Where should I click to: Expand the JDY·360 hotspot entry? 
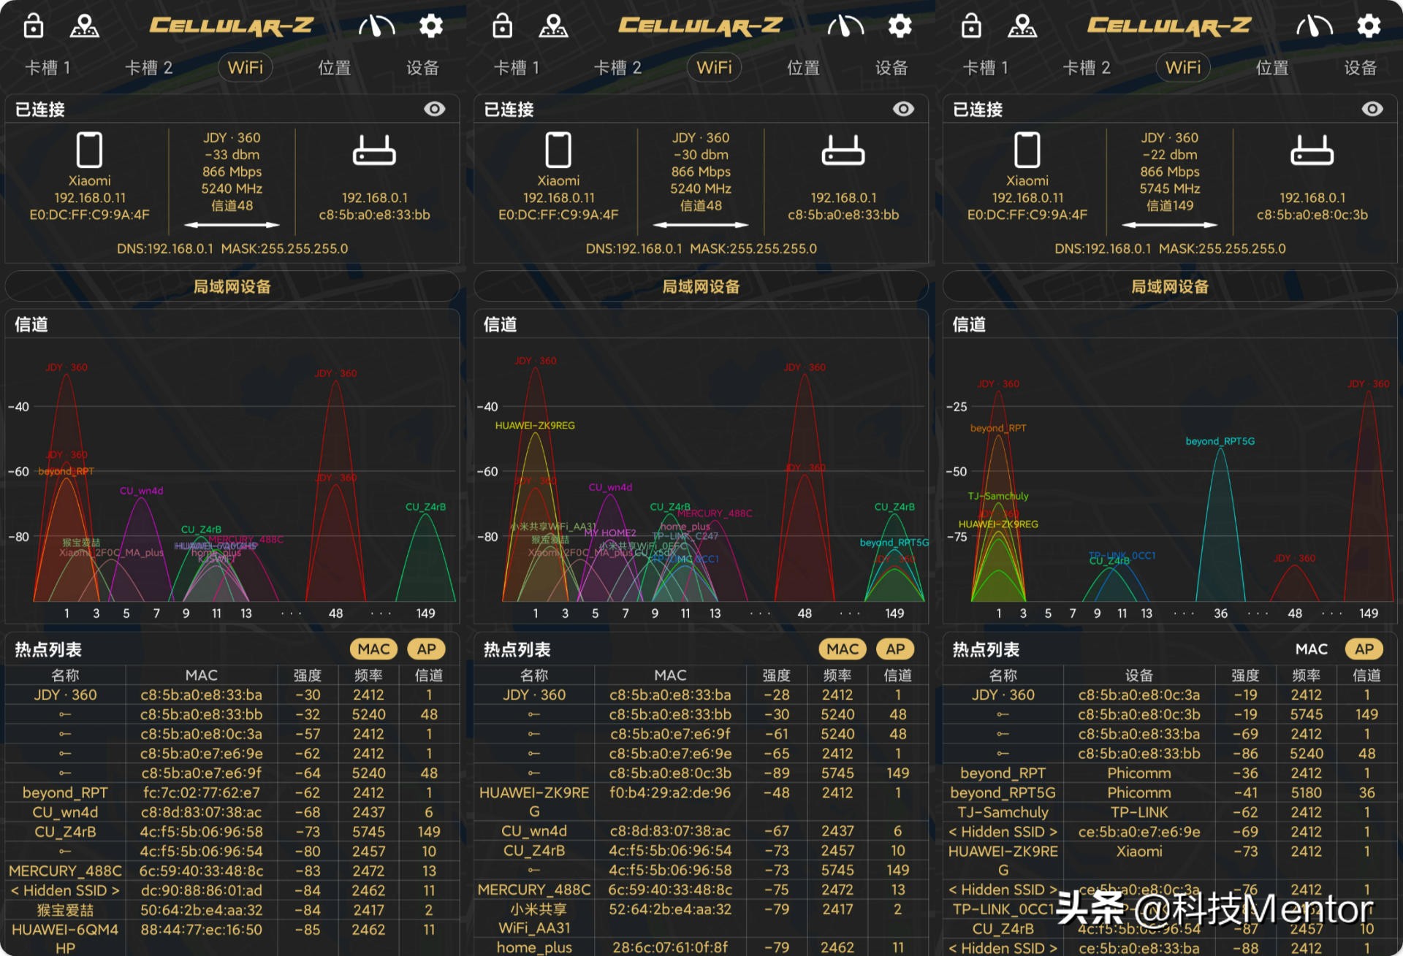click(66, 695)
